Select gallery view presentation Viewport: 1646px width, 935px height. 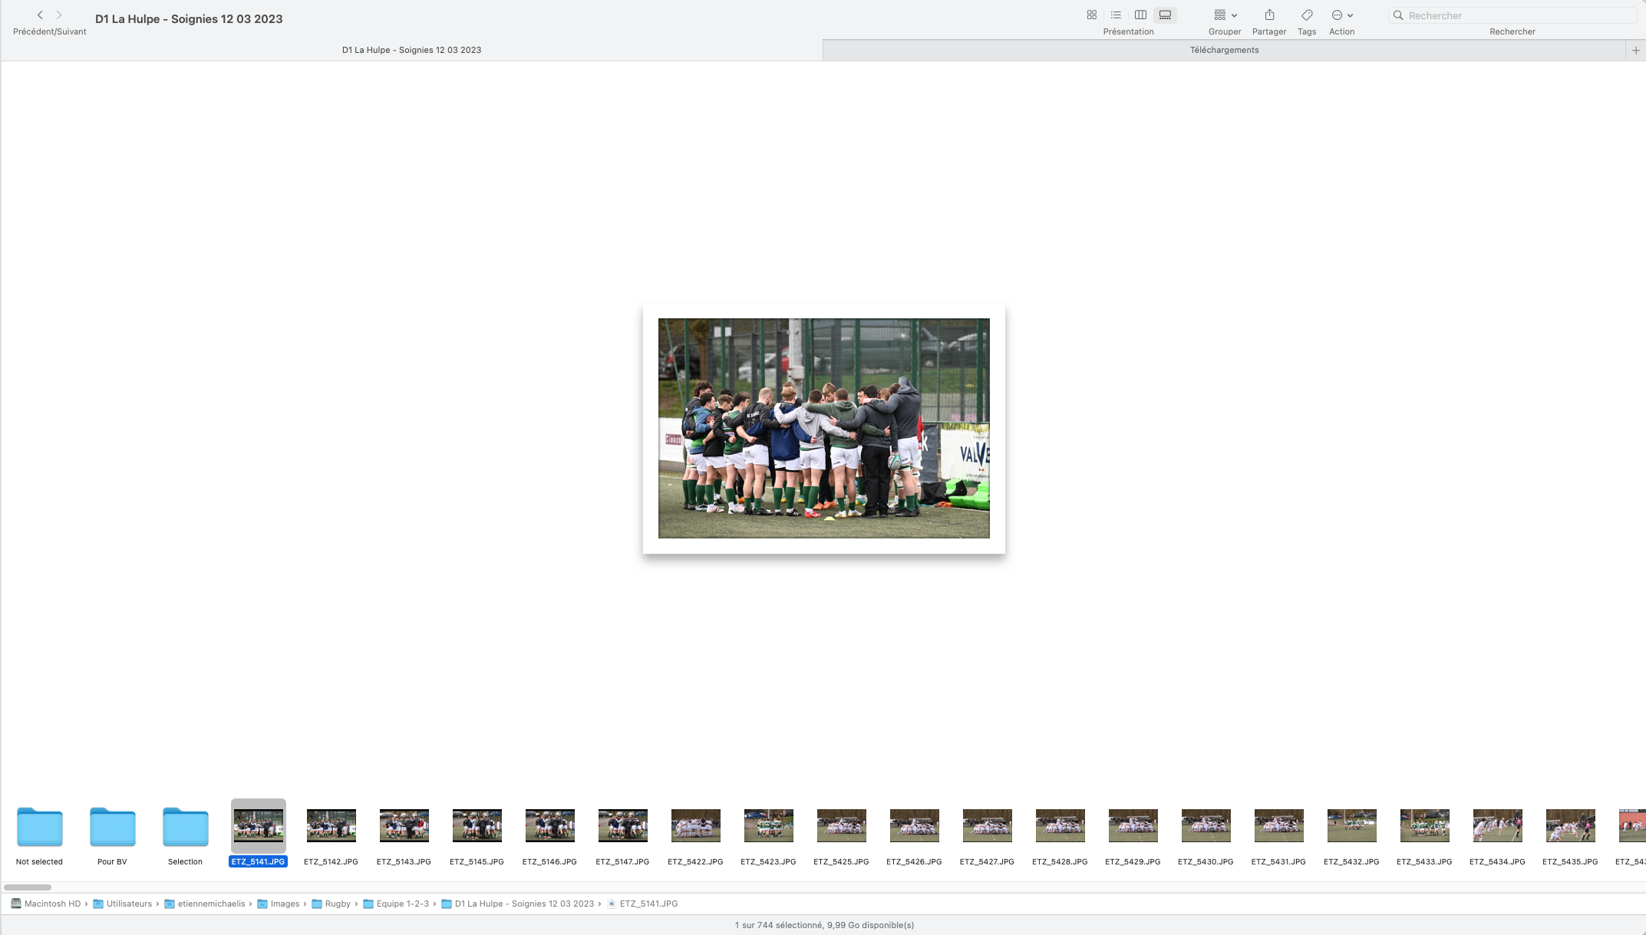[x=1165, y=15]
